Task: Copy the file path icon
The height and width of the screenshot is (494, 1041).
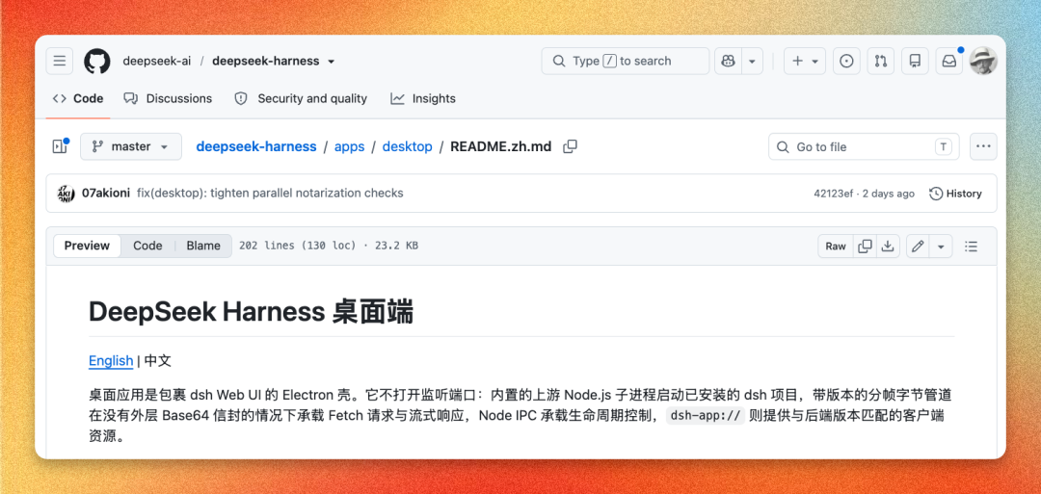Action: [570, 146]
